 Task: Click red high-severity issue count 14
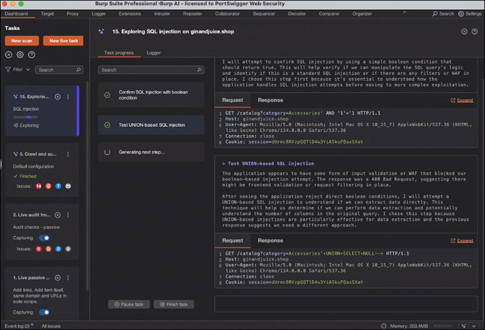click(x=38, y=186)
